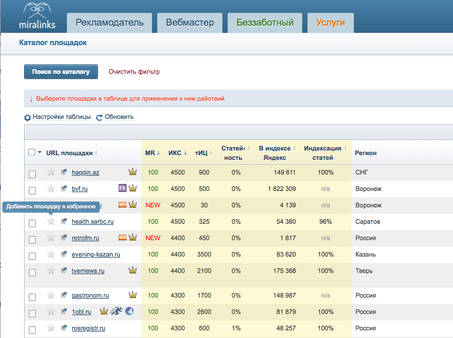Check the bvf.ru row checkbox

pos(32,190)
